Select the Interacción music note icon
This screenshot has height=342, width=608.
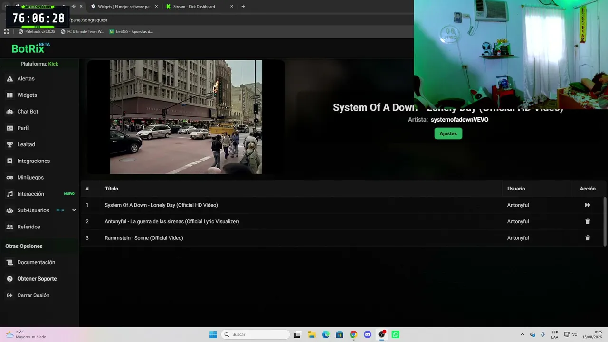coord(9,194)
